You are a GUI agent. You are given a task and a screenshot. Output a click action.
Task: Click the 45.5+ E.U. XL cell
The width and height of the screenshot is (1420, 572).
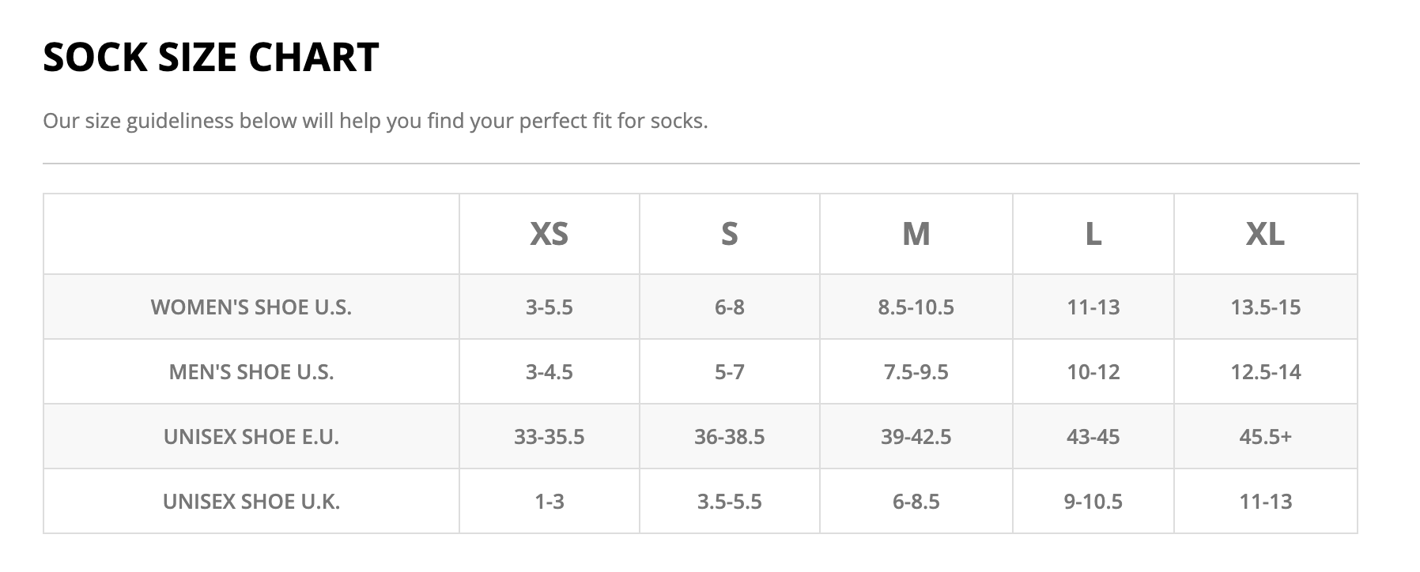click(x=1265, y=436)
